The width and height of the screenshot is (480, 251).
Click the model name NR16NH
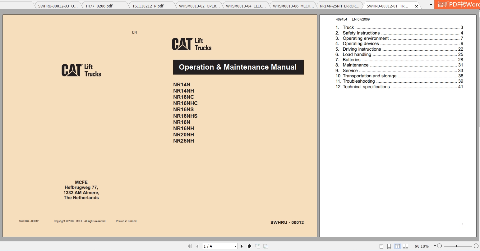coord(184,128)
